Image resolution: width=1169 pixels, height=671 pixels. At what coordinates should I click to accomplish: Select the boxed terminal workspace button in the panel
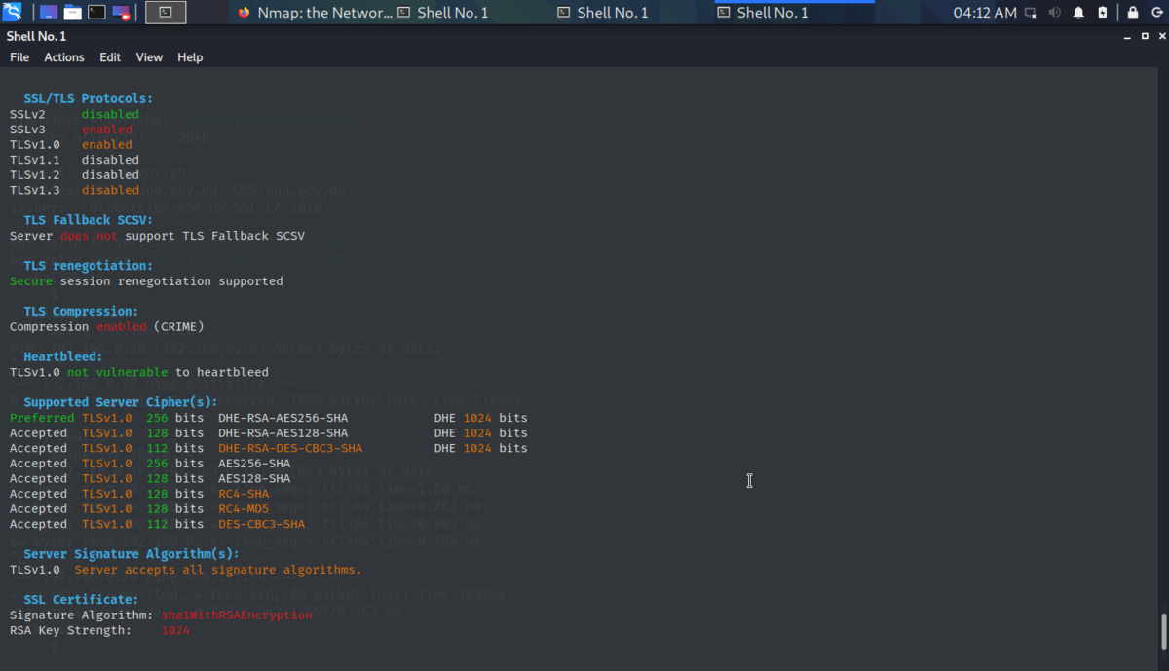click(x=166, y=13)
